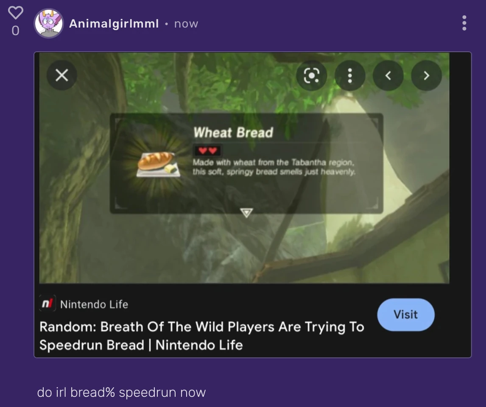Screen dimensions: 486x407
Task: Open the Speedrun Bread article title
Action: point(202,336)
